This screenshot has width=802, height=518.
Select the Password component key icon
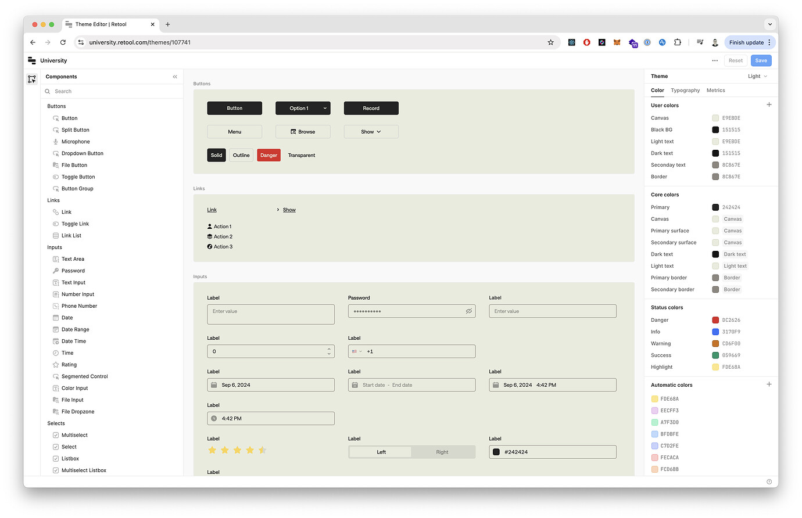pyautogui.click(x=56, y=271)
